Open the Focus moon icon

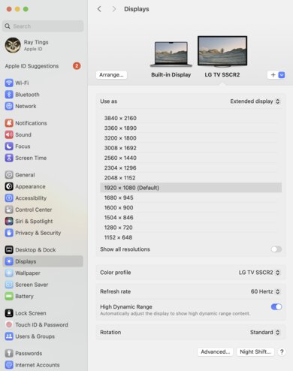9,146
